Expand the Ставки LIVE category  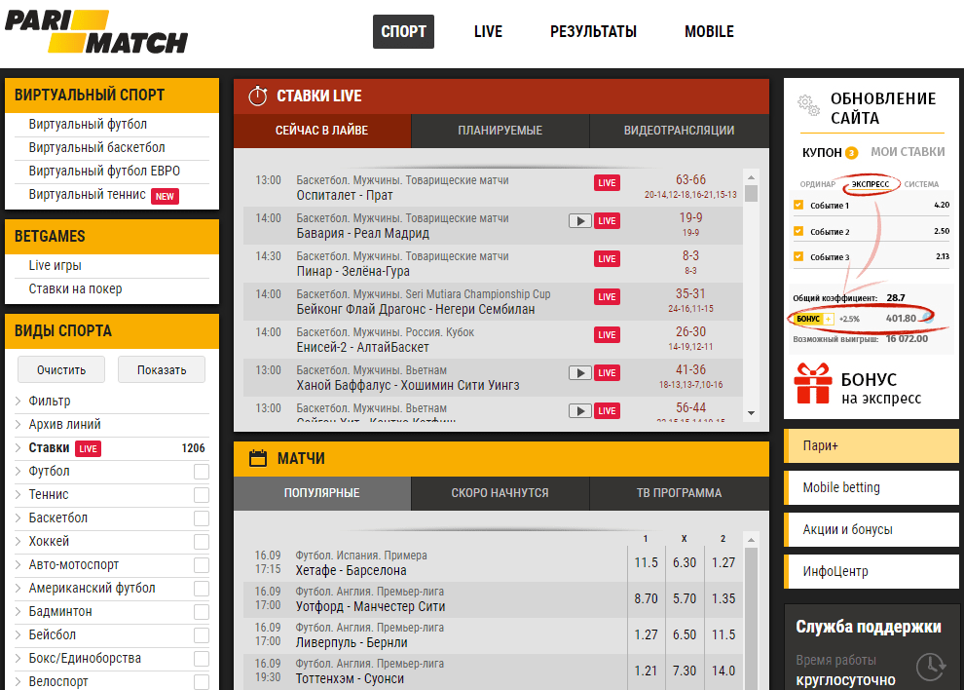[x=19, y=447]
